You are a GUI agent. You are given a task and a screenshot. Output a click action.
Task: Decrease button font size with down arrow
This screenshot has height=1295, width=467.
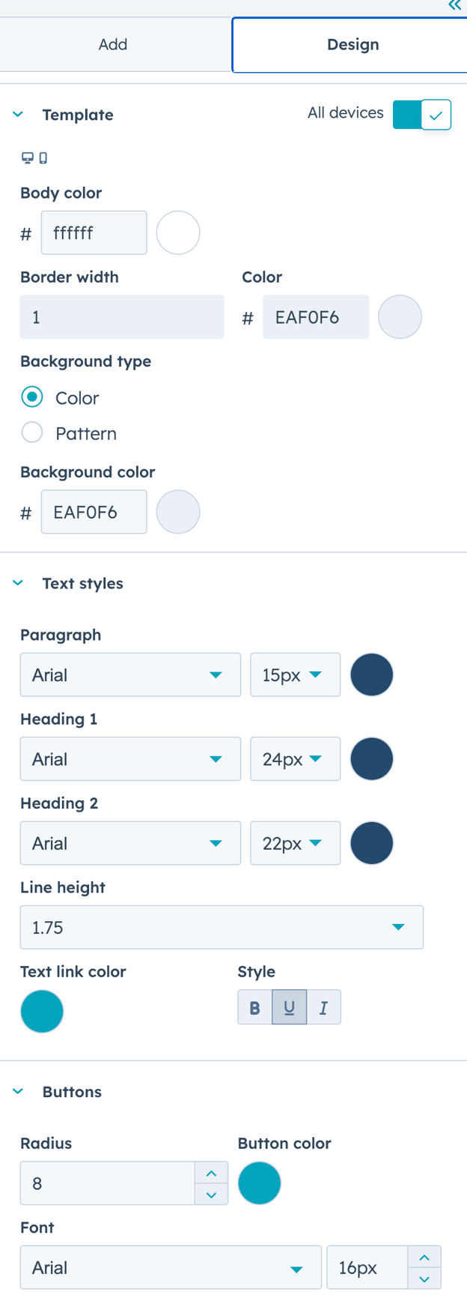[424, 1279]
